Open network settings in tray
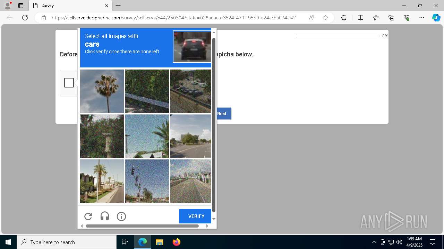The height and width of the screenshot is (249, 444). click(x=391, y=242)
